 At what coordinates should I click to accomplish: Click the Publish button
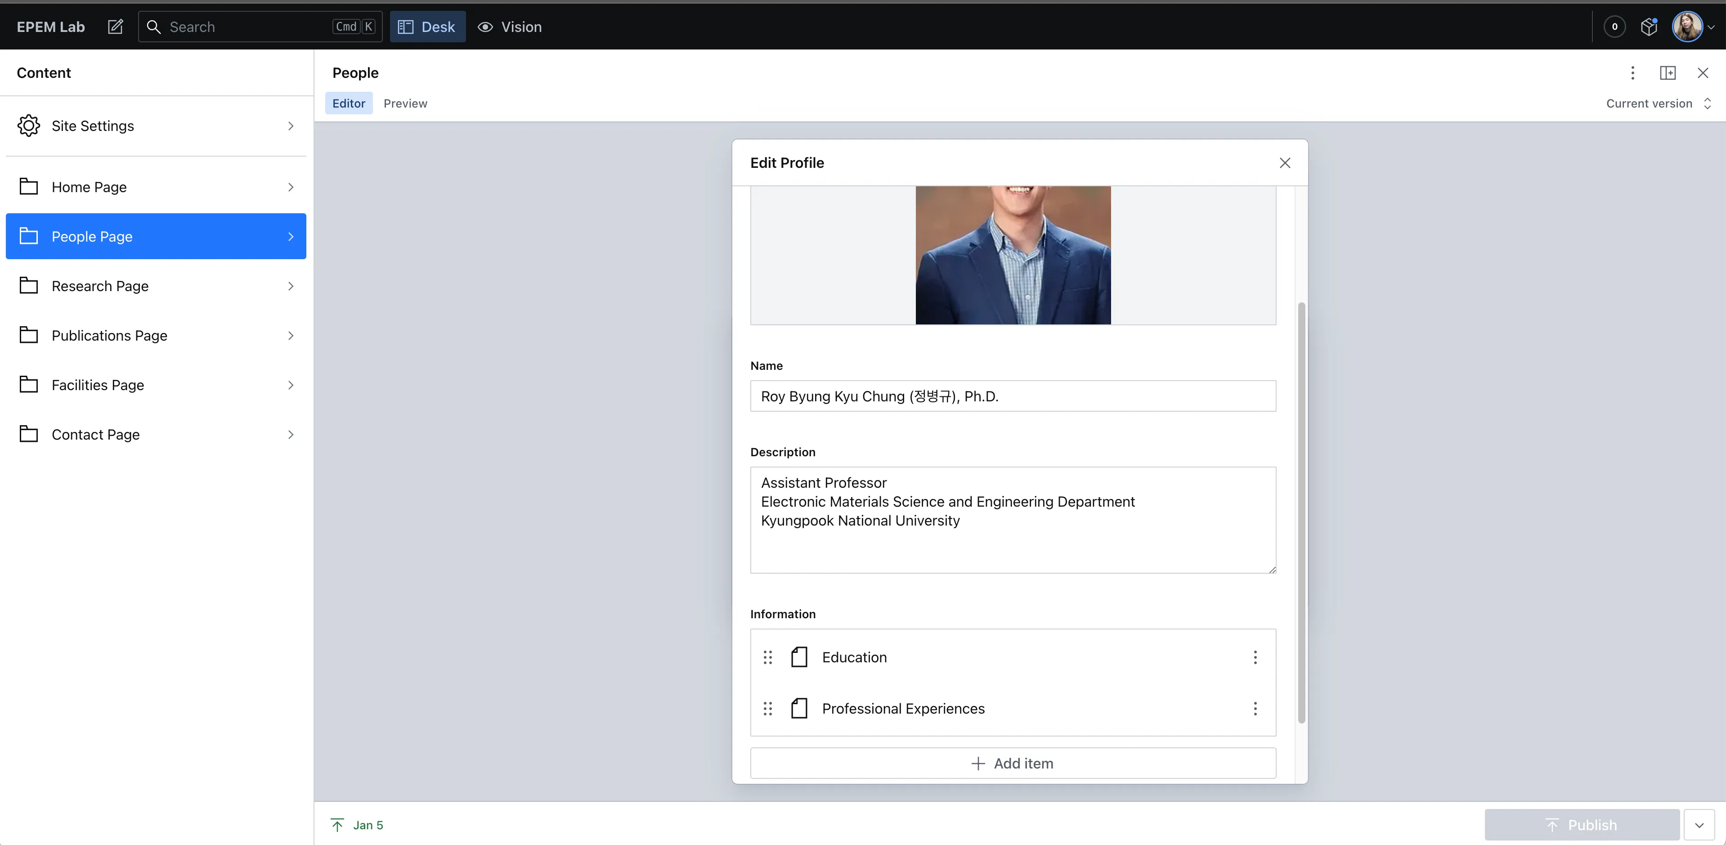[1581, 825]
